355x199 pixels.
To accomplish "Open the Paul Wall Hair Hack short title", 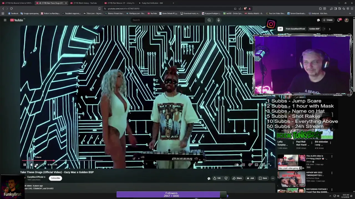I will point(302,143).
